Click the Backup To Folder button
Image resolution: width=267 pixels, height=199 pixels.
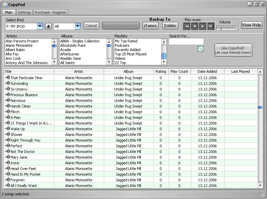point(170,26)
